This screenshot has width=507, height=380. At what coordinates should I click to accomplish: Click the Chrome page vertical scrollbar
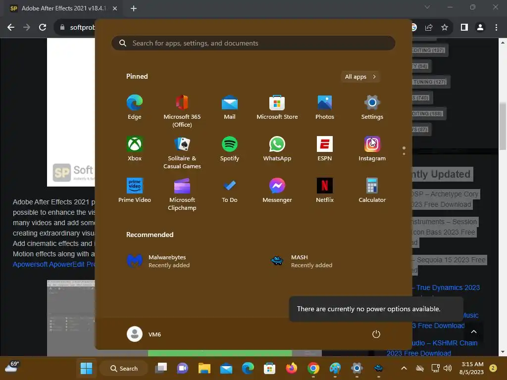503,126
